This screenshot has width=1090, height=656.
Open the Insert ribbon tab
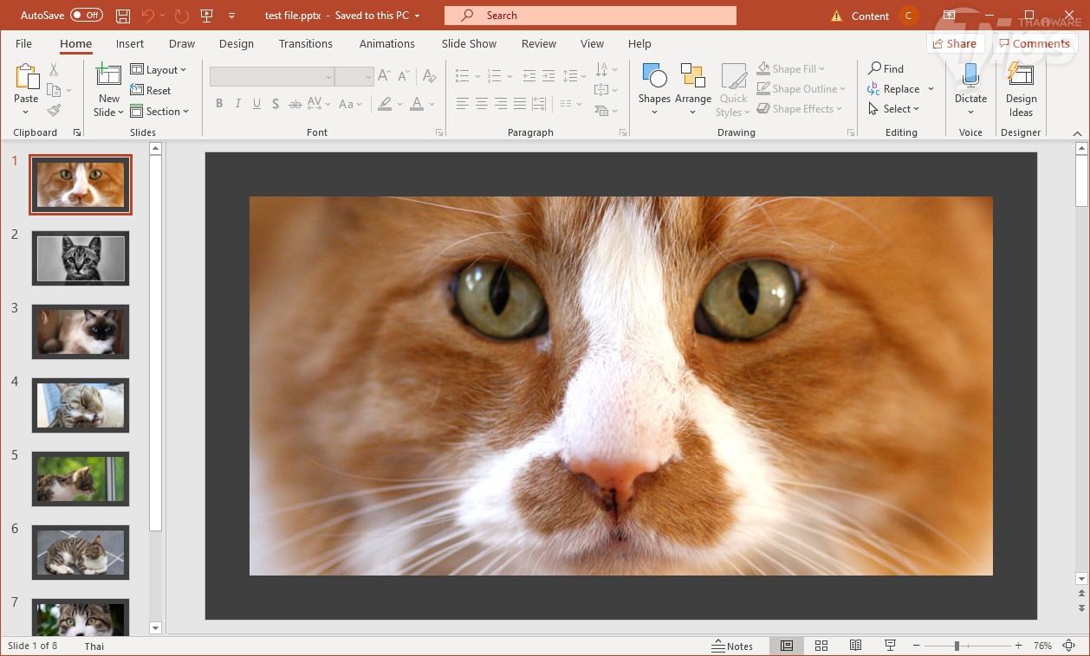130,44
